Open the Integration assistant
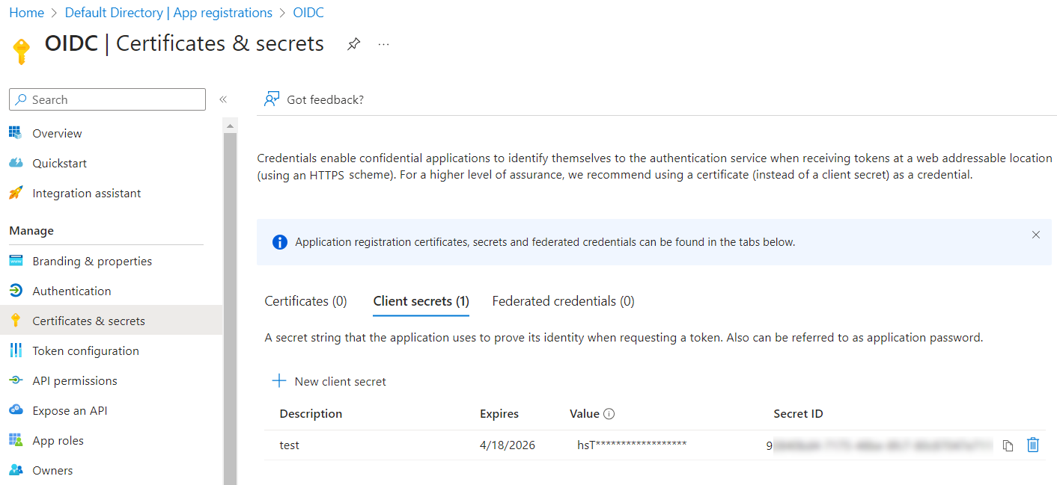 (87, 193)
